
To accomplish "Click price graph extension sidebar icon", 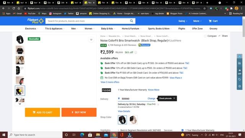I will (240, 63).
